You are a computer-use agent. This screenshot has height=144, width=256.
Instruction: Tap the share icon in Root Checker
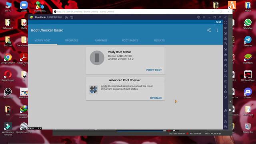click(209, 30)
